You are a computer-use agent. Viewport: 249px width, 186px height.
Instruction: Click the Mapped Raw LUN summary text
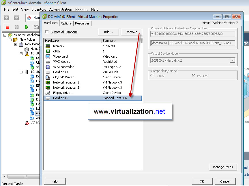pos(115,98)
